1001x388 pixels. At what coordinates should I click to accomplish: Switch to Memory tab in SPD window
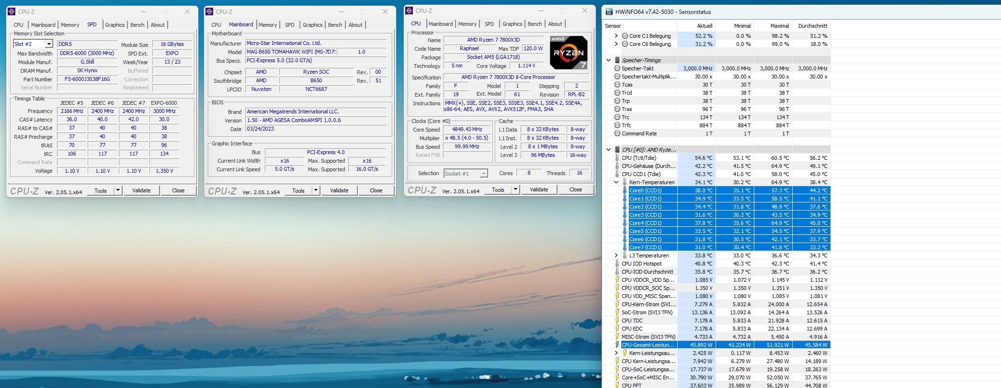coord(70,25)
